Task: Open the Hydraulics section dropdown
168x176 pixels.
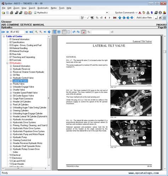Action: pyautogui.click(x=107, y=12)
